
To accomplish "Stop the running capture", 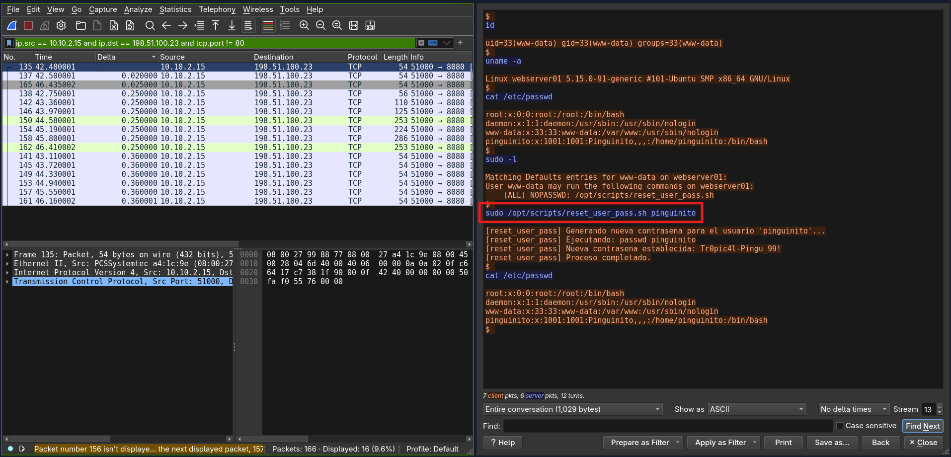I will 28,25.
